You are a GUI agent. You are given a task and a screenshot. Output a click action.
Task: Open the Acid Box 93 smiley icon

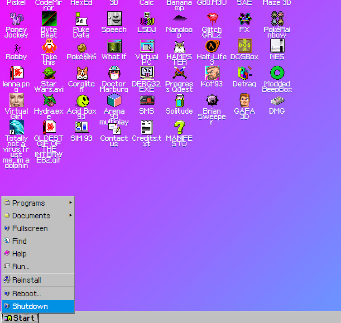[x=82, y=101]
